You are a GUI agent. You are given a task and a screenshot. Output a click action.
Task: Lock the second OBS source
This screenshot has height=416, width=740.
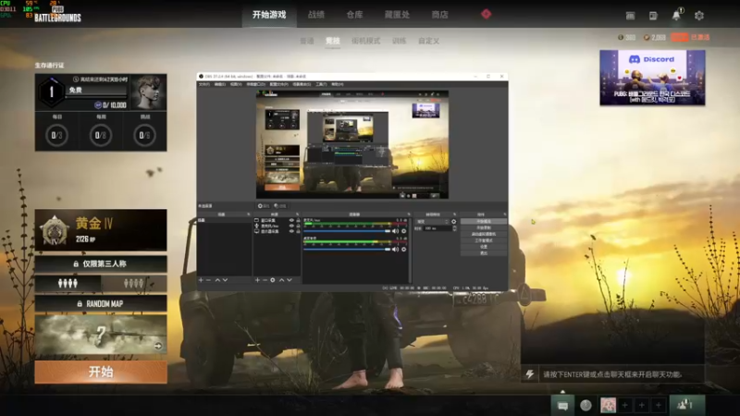coord(298,226)
